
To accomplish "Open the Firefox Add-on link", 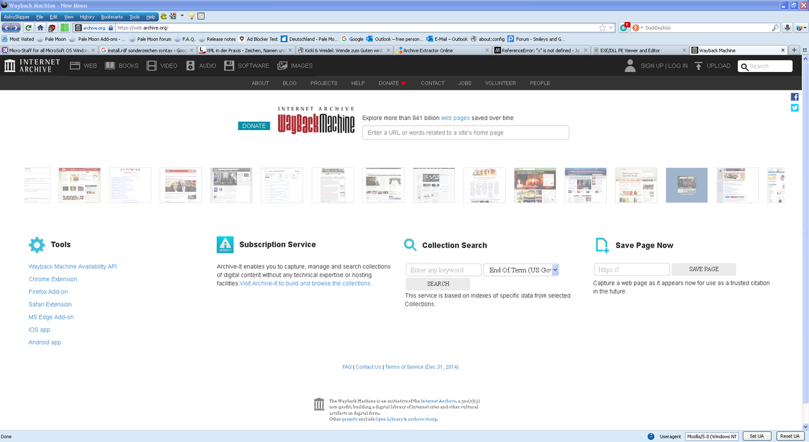I will [48, 292].
